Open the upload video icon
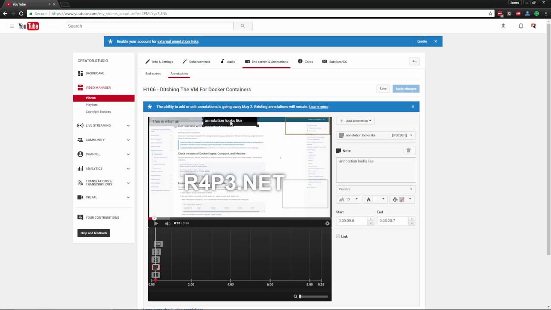551x310 pixels. tap(503, 26)
